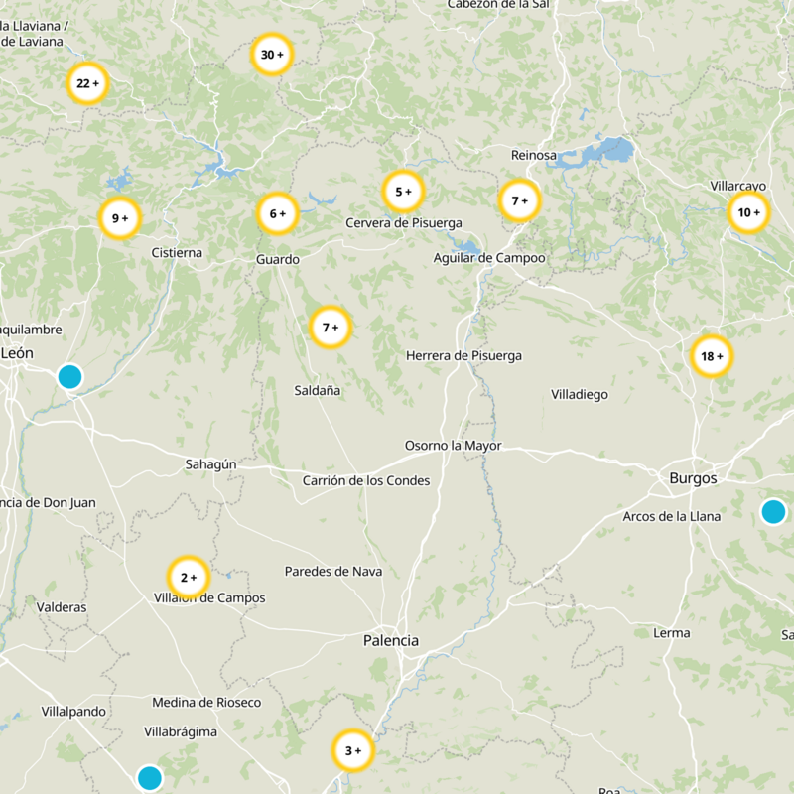Click the Burgos city label
The width and height of the screenshot is (794, 794).
tap(693, 478)
